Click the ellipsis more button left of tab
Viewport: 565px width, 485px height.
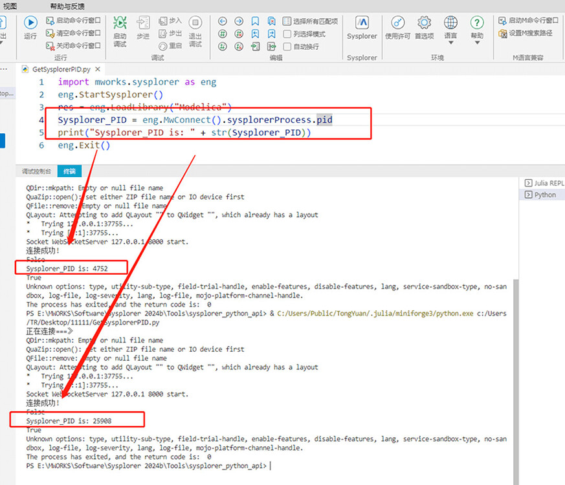click(4, 69)
